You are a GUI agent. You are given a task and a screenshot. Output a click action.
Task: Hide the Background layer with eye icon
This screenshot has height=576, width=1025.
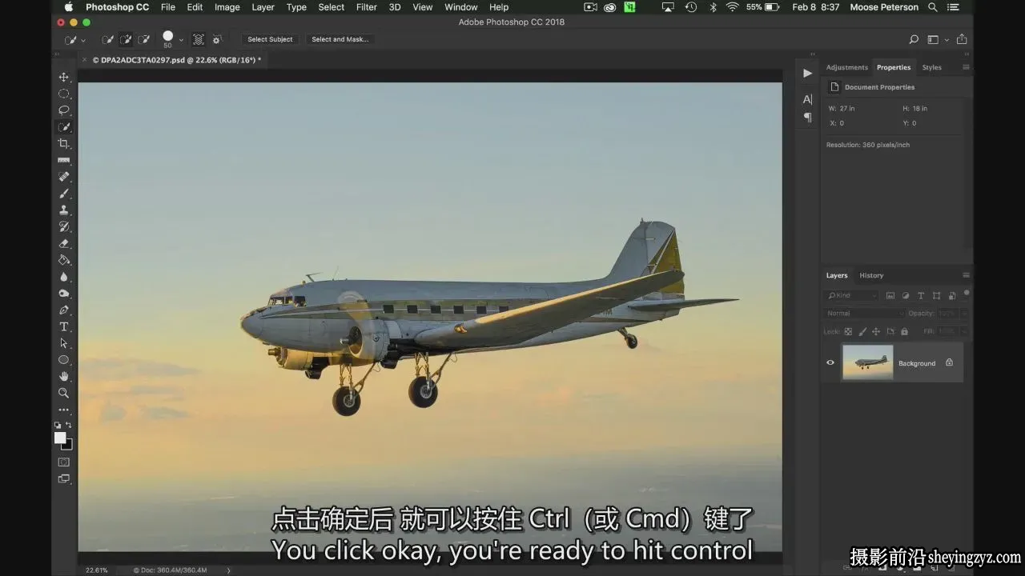(830, 362)
